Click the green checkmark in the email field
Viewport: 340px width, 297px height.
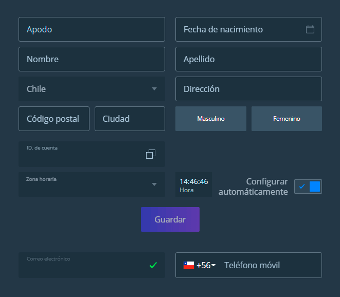[153, 265]
